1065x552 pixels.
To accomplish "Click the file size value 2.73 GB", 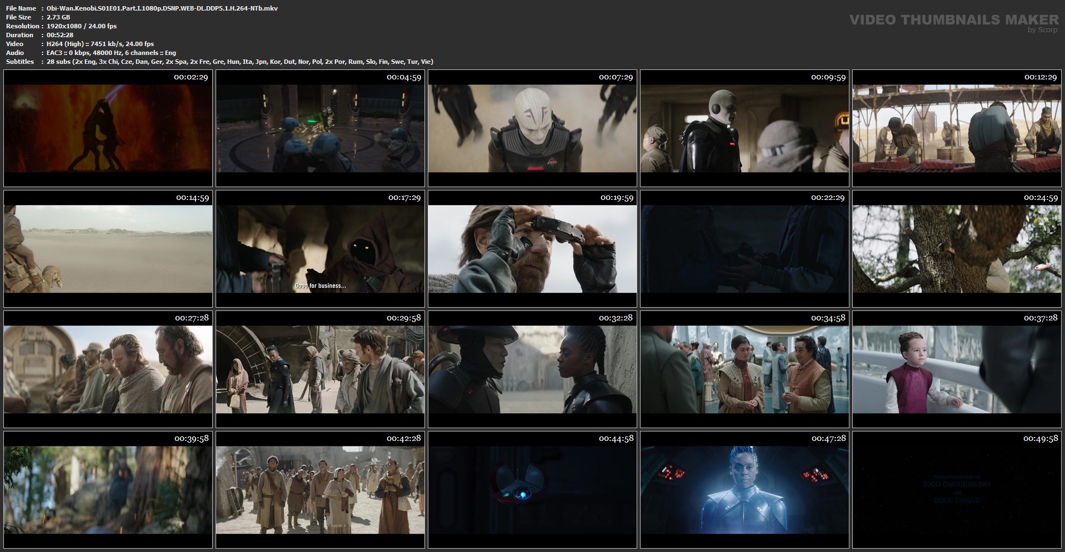I will pos(58,17).
